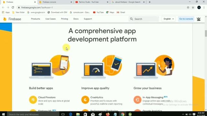Open the taskbar clock and date
The height and width of the screenshot is (116, 207).
(201, 114)
